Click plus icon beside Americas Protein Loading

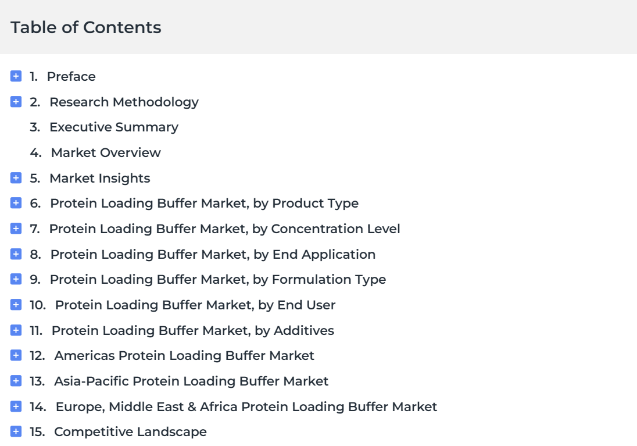[x=16, y=355]
